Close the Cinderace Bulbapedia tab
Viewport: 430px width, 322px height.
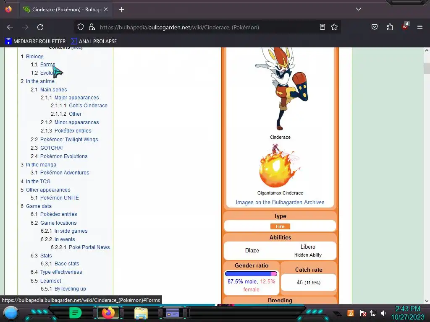106,9
